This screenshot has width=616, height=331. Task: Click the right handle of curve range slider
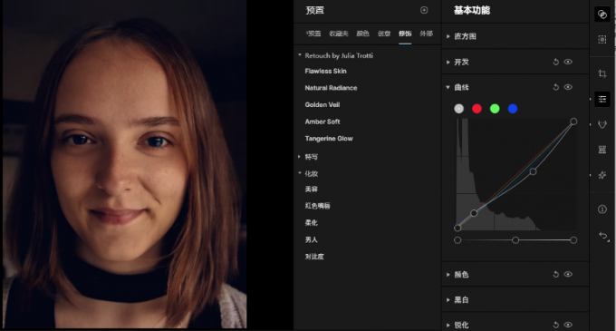[573, 240]
